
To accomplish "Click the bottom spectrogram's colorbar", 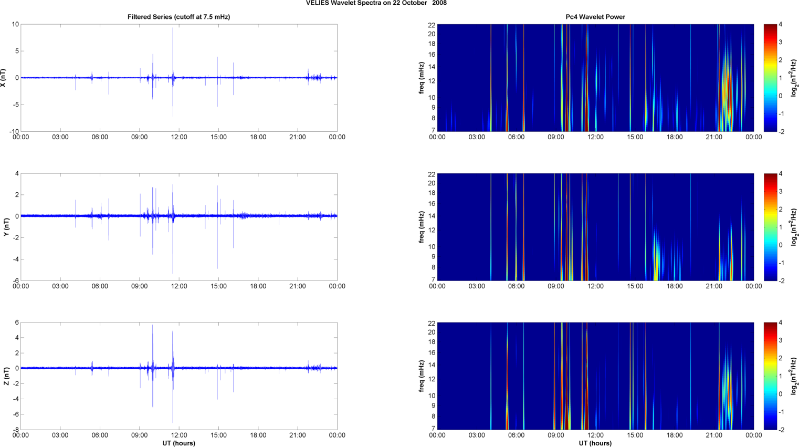I will pyautogui.click(x=770, y=376).
